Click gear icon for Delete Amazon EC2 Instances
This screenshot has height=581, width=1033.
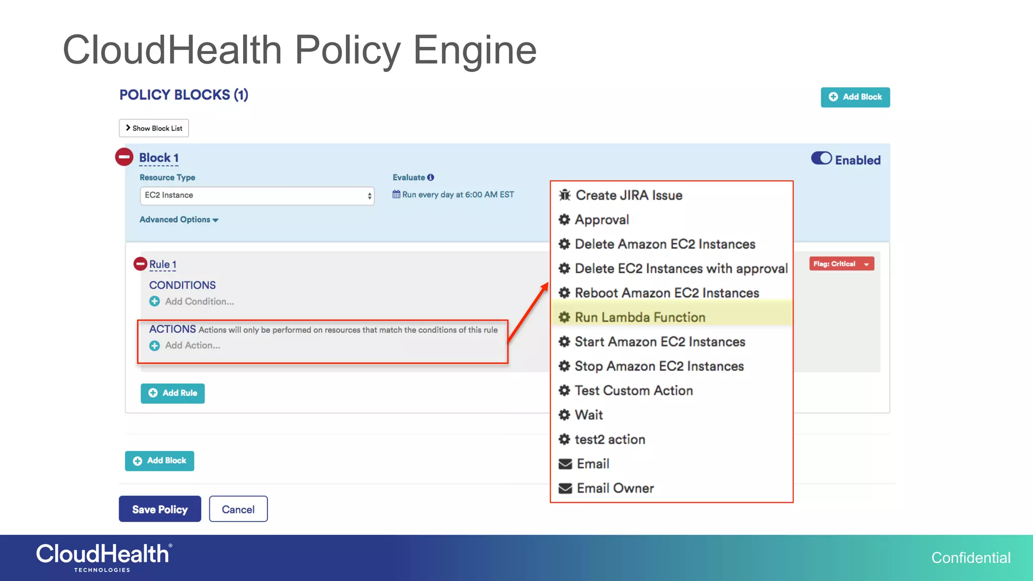point(564,244)
